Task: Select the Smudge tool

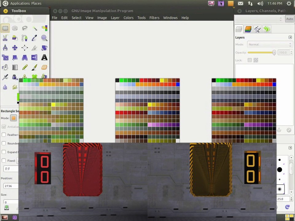Action: 15,87
